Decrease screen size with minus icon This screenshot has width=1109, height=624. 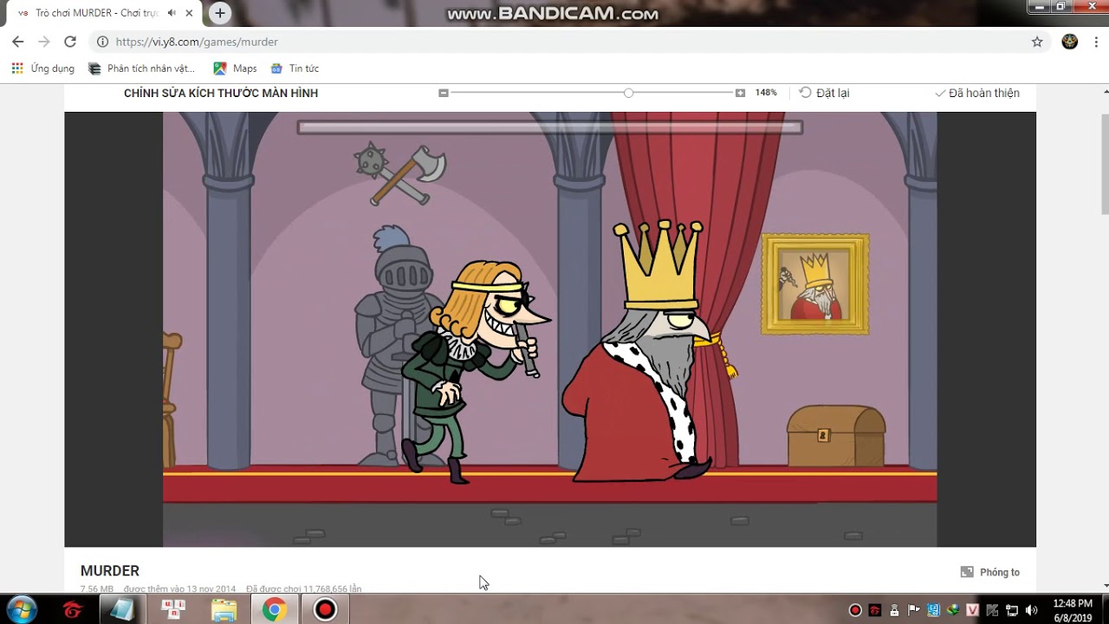click(444, 93)
